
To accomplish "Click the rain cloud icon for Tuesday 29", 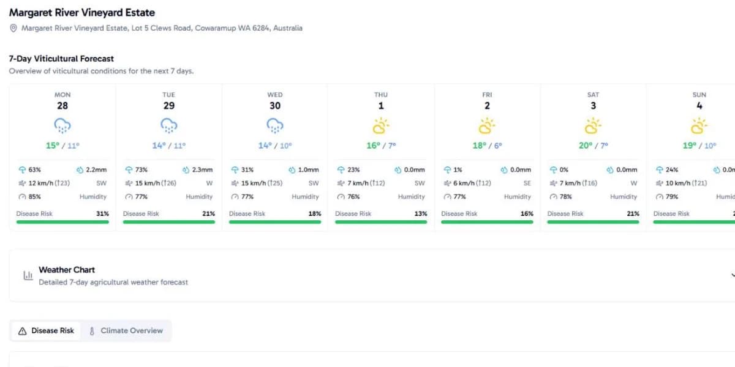I will (x=168, y=127).
